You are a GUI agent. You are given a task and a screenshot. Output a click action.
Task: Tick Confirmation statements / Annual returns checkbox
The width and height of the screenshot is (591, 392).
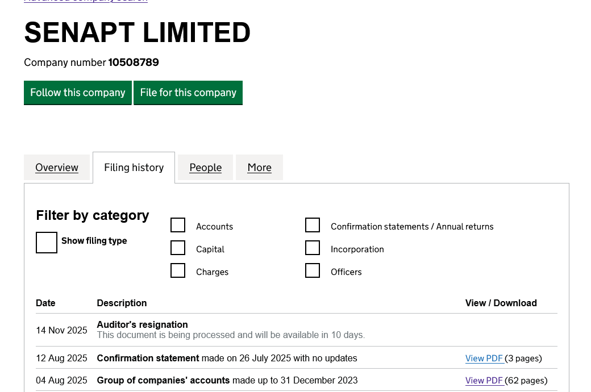click(x=313, y=226)
